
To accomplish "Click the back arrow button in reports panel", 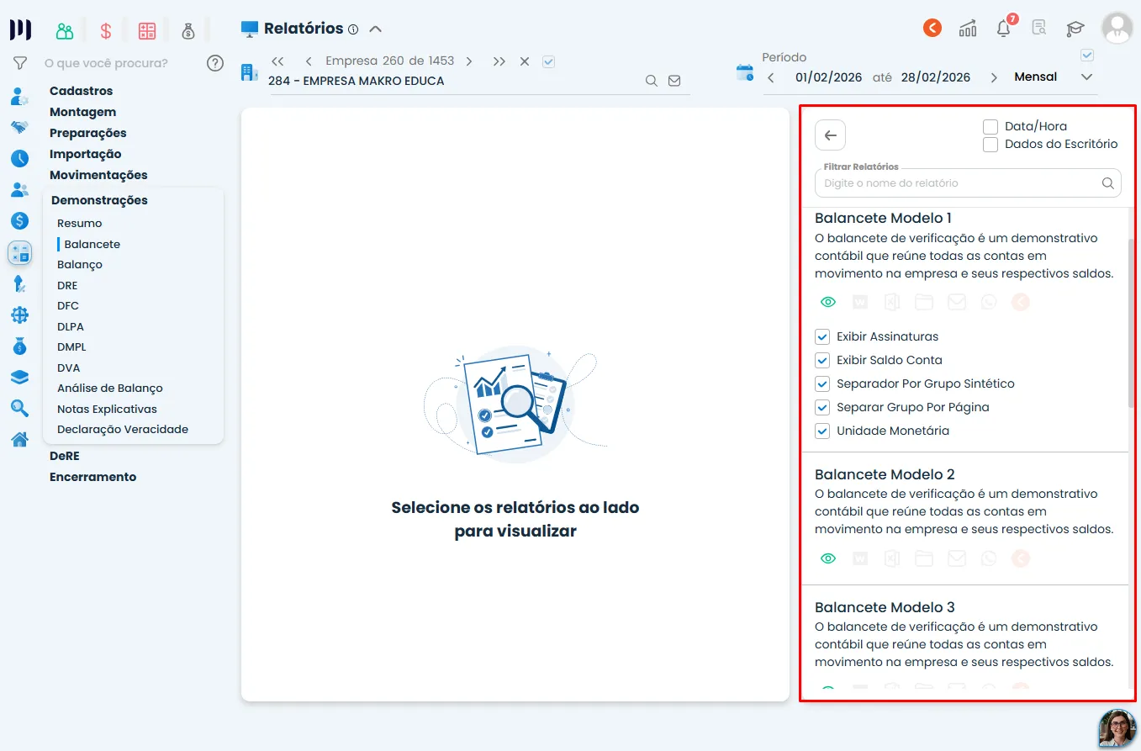I will [830, 135].
